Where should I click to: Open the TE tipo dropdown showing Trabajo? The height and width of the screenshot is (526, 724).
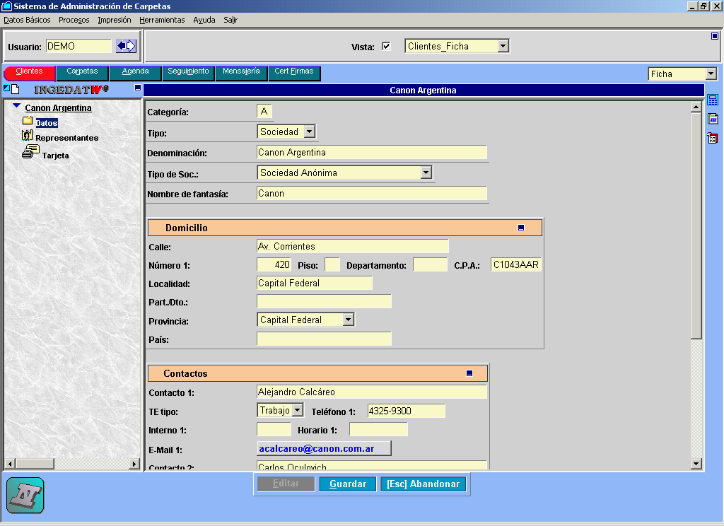pos(298,410)
